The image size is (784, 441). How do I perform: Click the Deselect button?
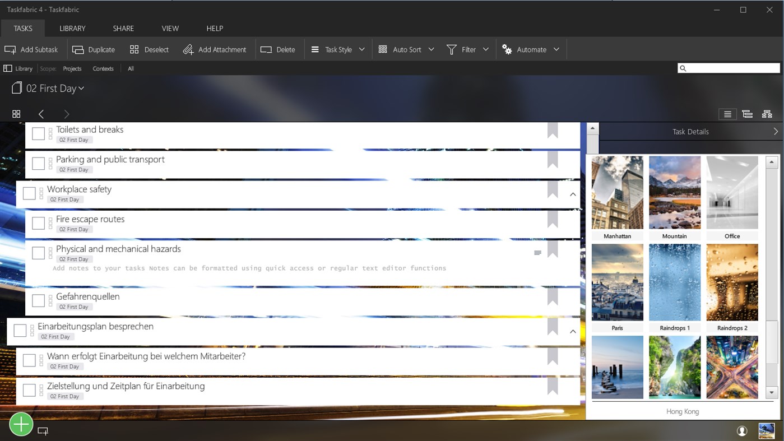(149, 49)
